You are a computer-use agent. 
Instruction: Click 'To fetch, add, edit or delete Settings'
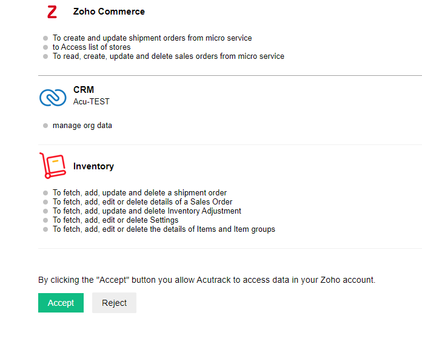click(115, 220)
